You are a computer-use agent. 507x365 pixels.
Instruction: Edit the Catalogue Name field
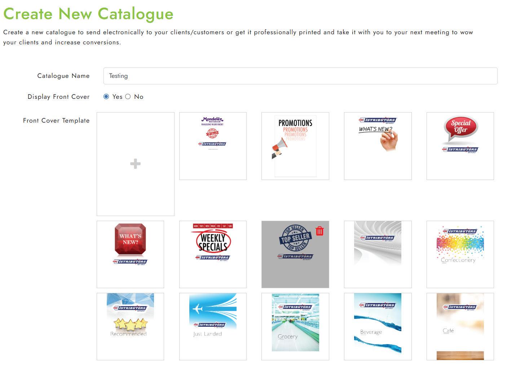click(300, 76)
